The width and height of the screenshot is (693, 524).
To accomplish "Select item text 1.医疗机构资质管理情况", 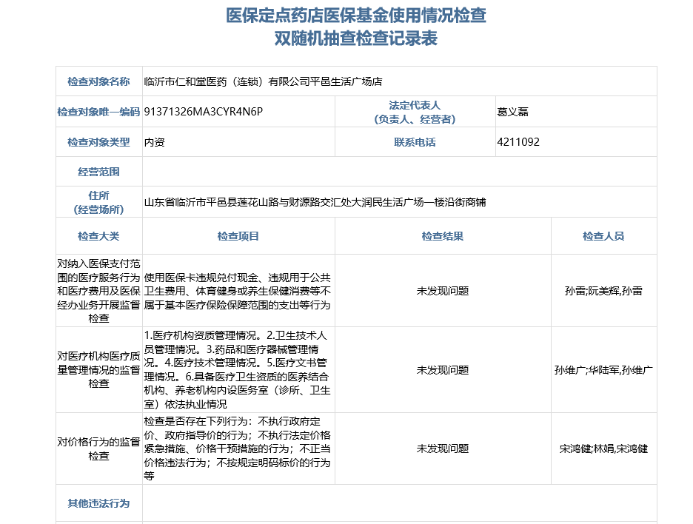I will (x=238, y=370).
